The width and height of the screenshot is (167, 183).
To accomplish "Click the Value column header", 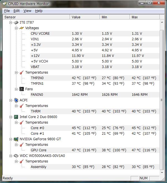I will (x=85, y=17).
